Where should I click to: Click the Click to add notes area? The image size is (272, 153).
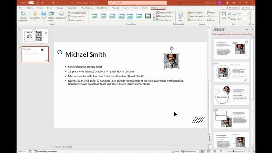click(x=62, y=147)
